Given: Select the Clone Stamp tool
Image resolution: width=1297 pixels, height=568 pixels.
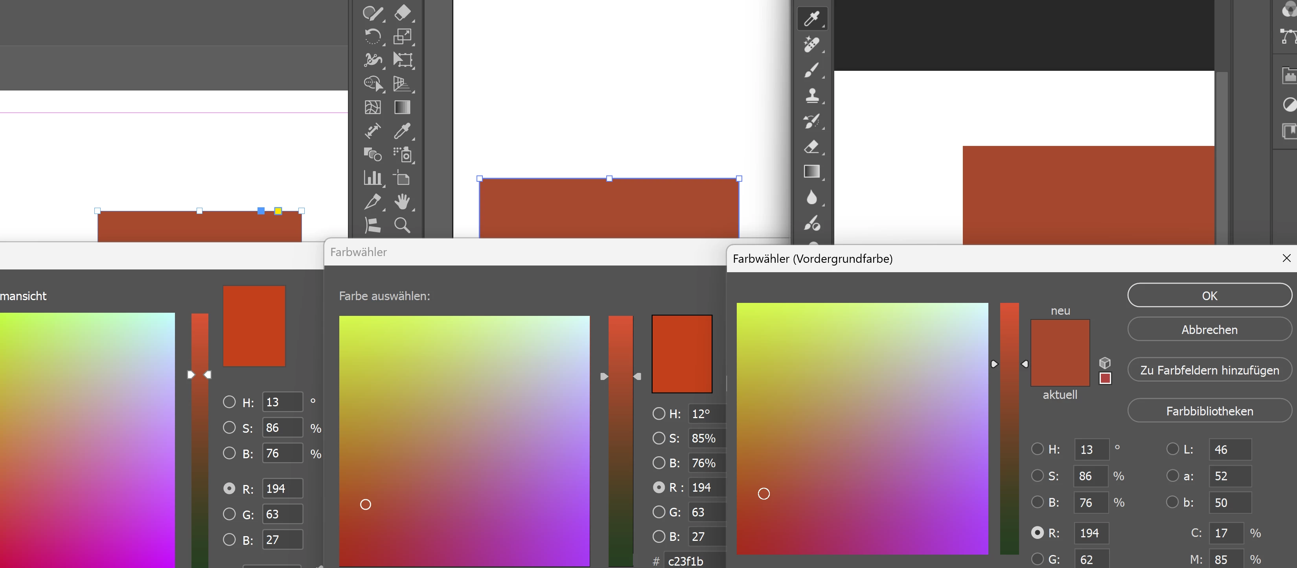Looking at the screenshot, I should click(811, 95).
